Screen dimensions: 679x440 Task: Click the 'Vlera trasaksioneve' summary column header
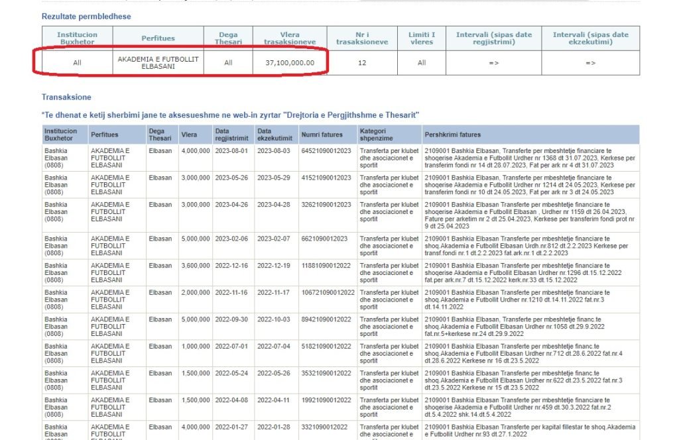coord(290,38)
